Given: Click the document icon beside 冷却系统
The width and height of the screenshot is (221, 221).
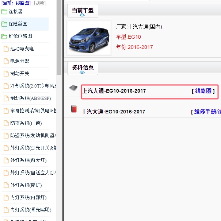Looking at the screenshot, I should coord(6,86).
